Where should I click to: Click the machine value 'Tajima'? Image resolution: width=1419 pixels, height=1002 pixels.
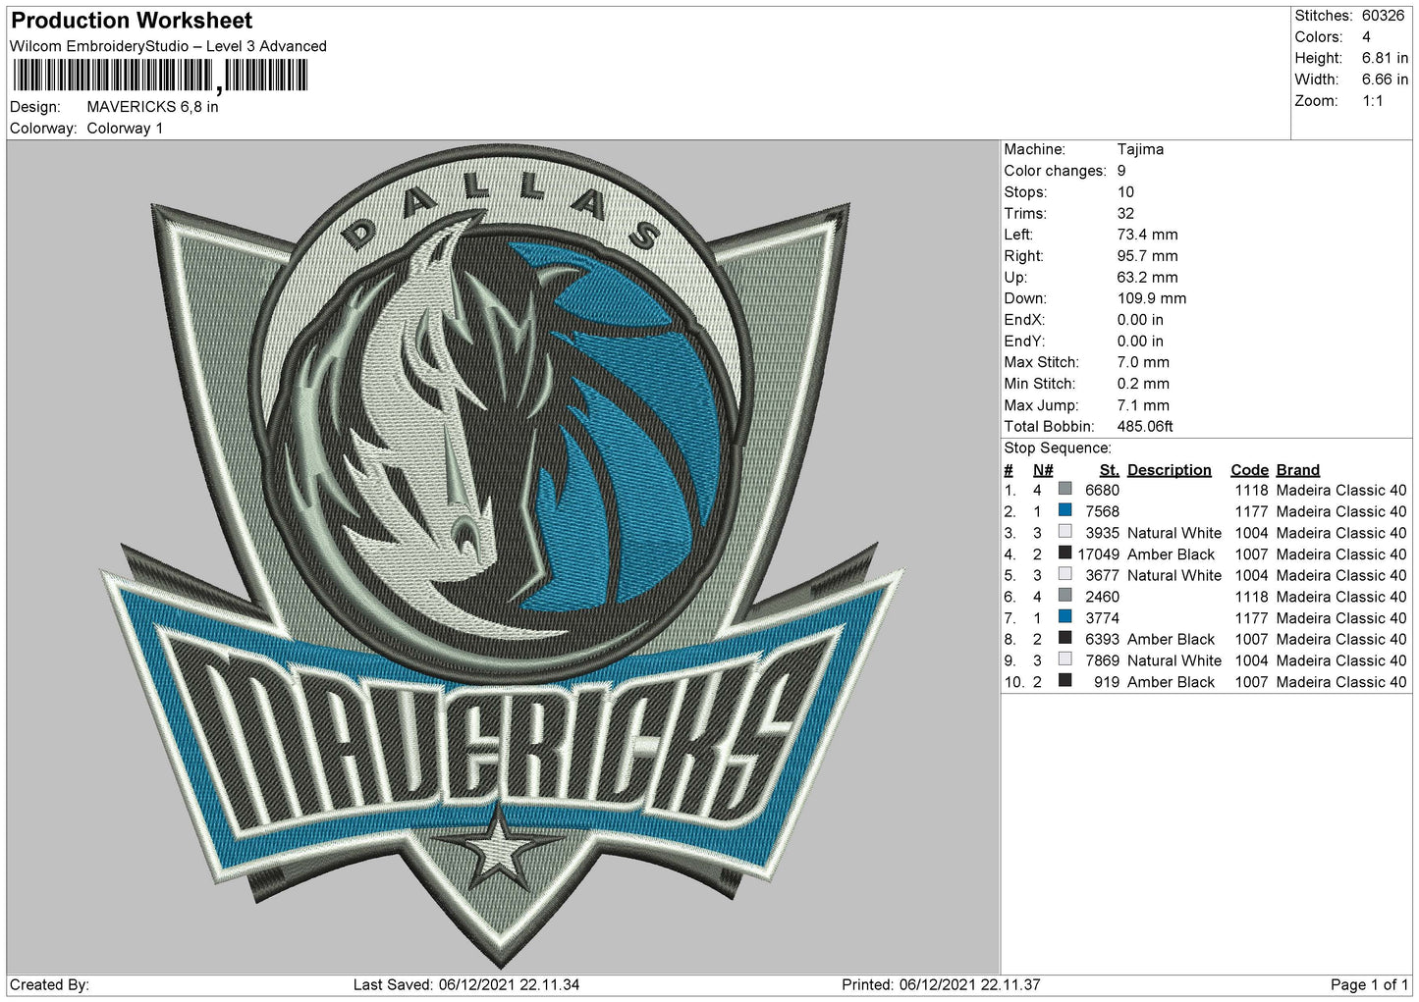(x=1140, y=149)
